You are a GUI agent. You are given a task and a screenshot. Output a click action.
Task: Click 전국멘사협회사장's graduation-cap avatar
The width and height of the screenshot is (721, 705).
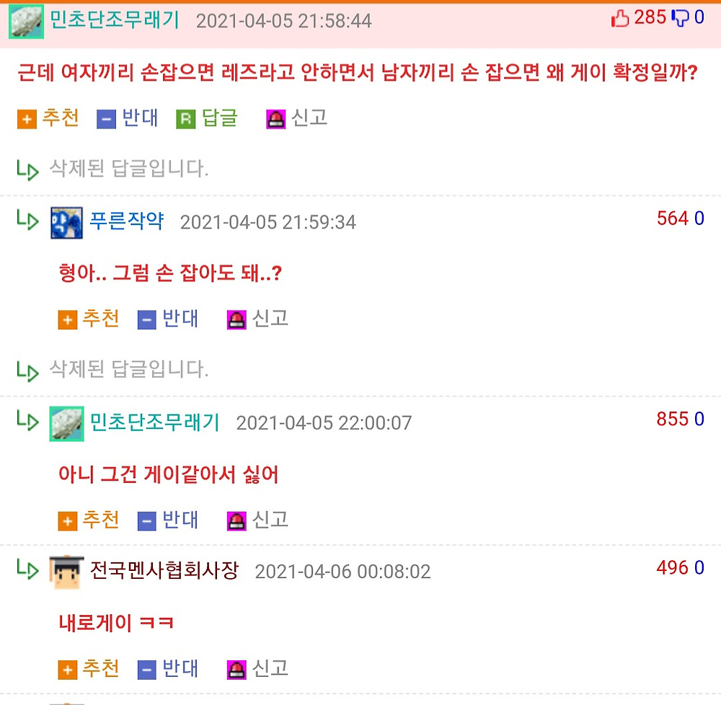pyautogui.click(x=66, y=572)
